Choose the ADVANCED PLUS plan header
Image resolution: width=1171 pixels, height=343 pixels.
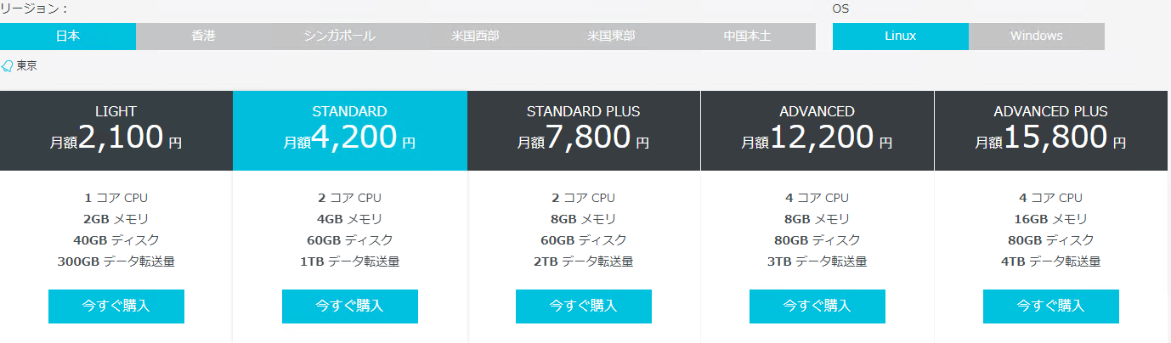tap(1051, 131)
